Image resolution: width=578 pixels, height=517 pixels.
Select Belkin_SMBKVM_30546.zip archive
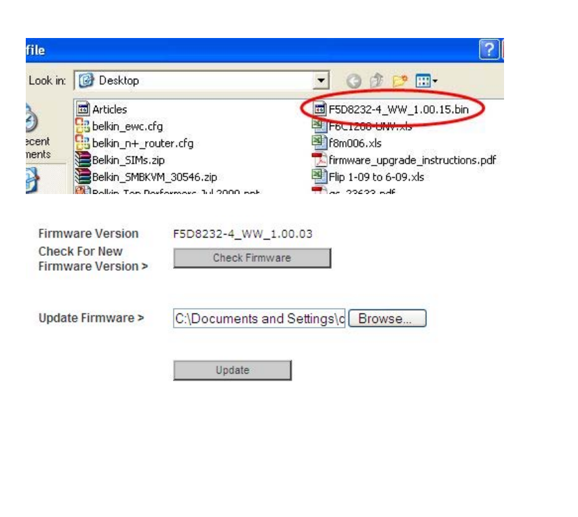(146, 177)
